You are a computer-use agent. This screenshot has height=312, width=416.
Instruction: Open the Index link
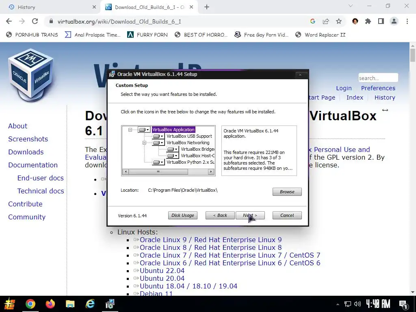pos(355,97)
